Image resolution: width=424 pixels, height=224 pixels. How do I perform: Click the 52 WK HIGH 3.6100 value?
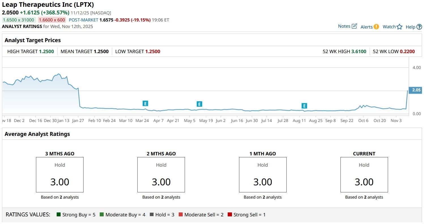click(359, 51)
